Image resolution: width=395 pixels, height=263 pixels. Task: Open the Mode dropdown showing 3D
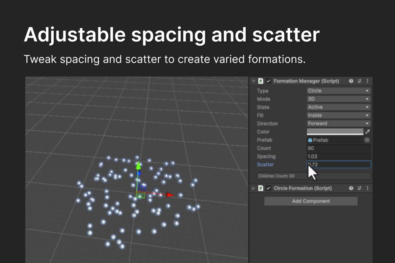pos(338,99)
